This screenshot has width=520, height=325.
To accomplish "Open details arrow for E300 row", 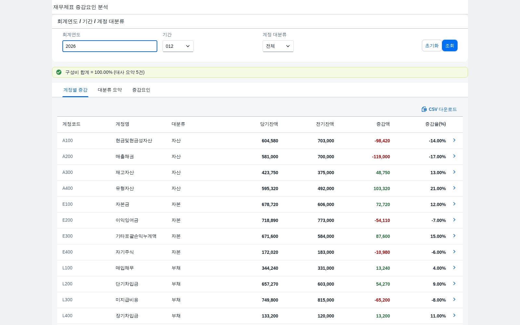I will click(454, 236).
